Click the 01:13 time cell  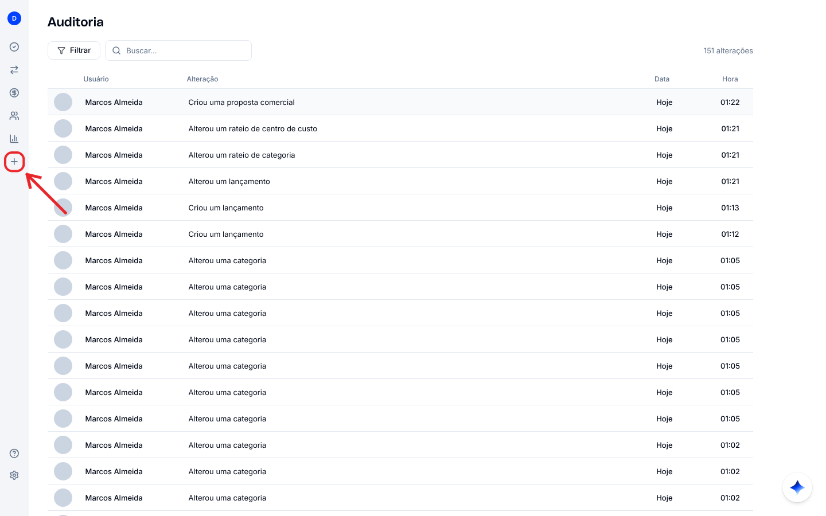tap(730, 208)
